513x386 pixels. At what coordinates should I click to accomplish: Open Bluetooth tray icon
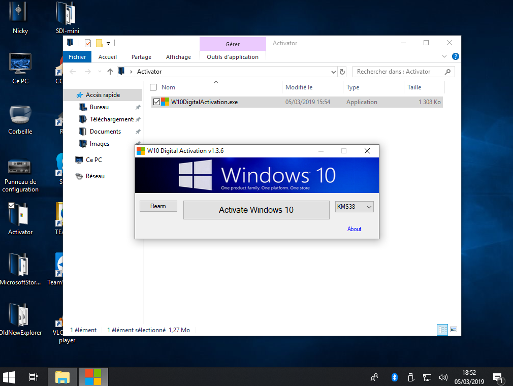point(394,377)
